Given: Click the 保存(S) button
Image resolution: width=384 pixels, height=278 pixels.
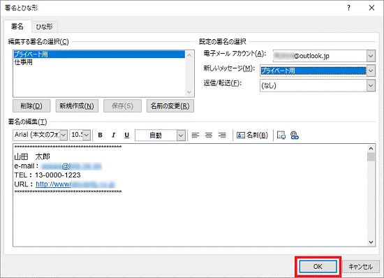Looking at the screenshot, I should [x=122, y=105].
